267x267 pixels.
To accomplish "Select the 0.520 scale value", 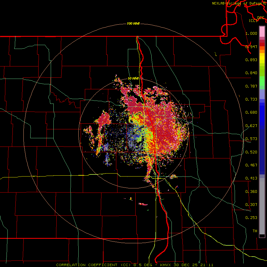I will (x=251, y=152).
